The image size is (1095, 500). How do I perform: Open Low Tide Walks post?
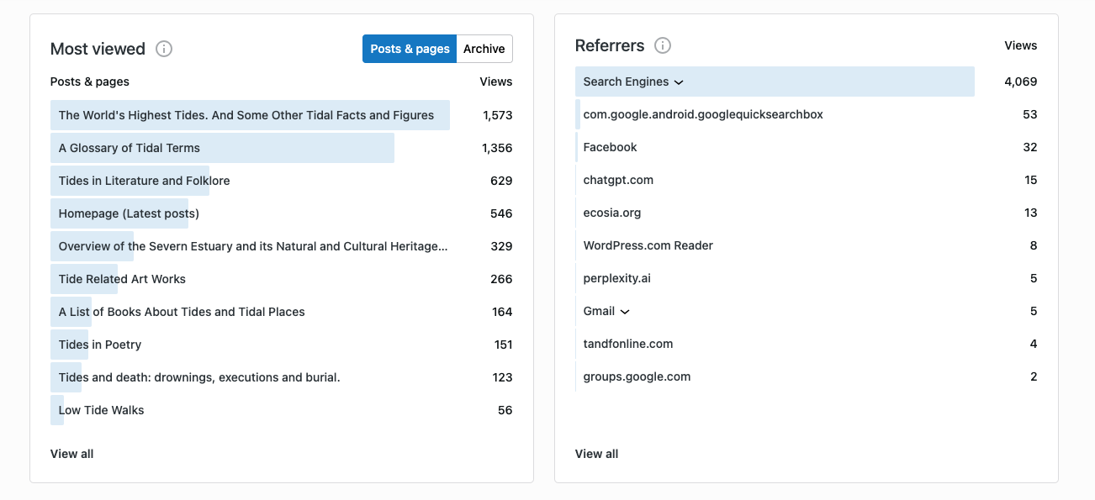point(101,410)
